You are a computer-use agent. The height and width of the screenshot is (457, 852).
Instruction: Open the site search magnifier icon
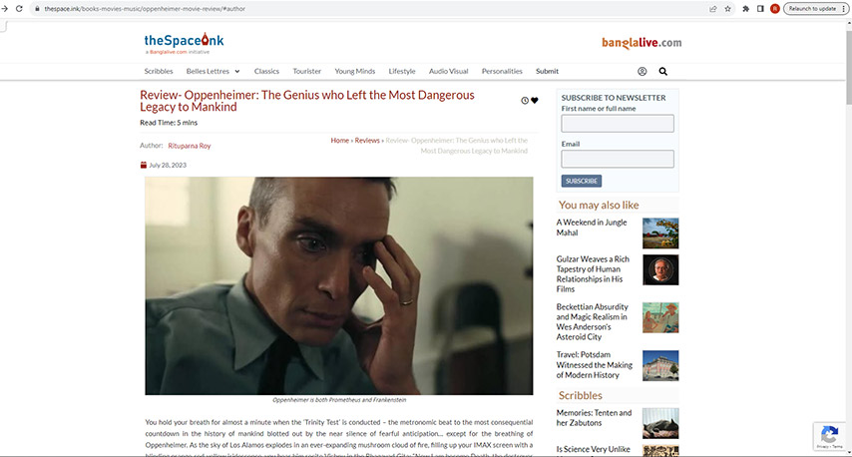pyautogui.click(x=662, y=71)
